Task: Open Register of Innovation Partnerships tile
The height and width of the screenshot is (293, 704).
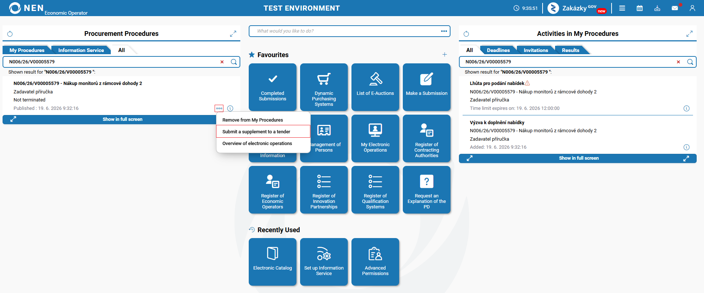Action: coord(324,190)
